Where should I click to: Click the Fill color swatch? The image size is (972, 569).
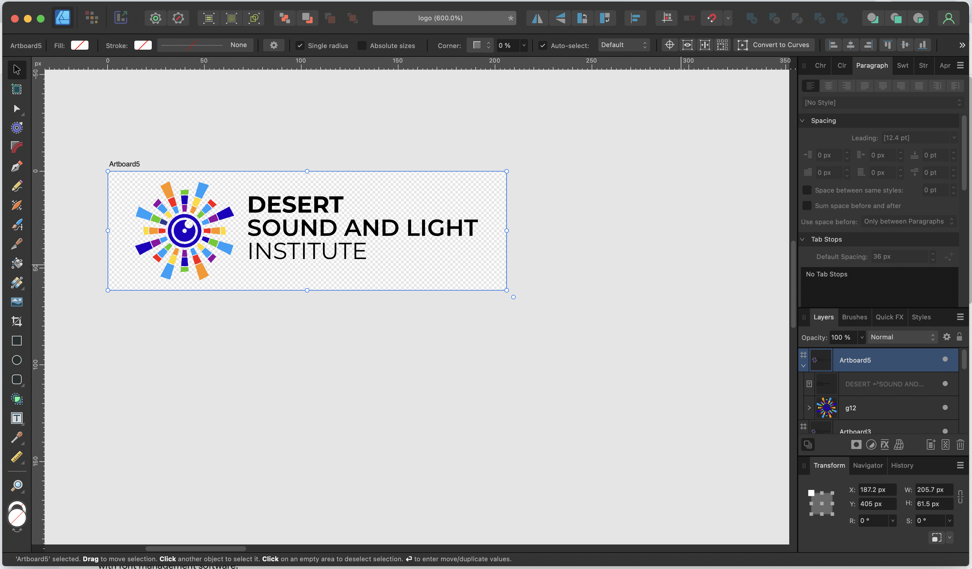pos(79,45)
